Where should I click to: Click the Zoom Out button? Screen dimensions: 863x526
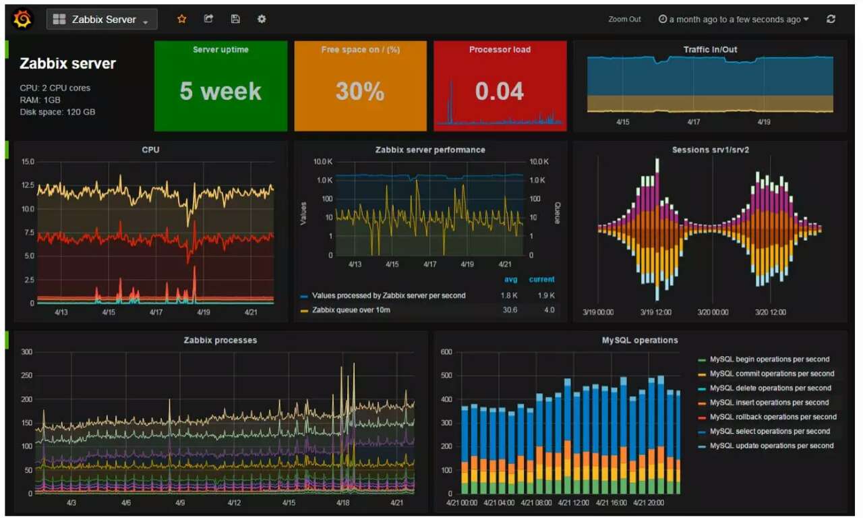point(624,20)
